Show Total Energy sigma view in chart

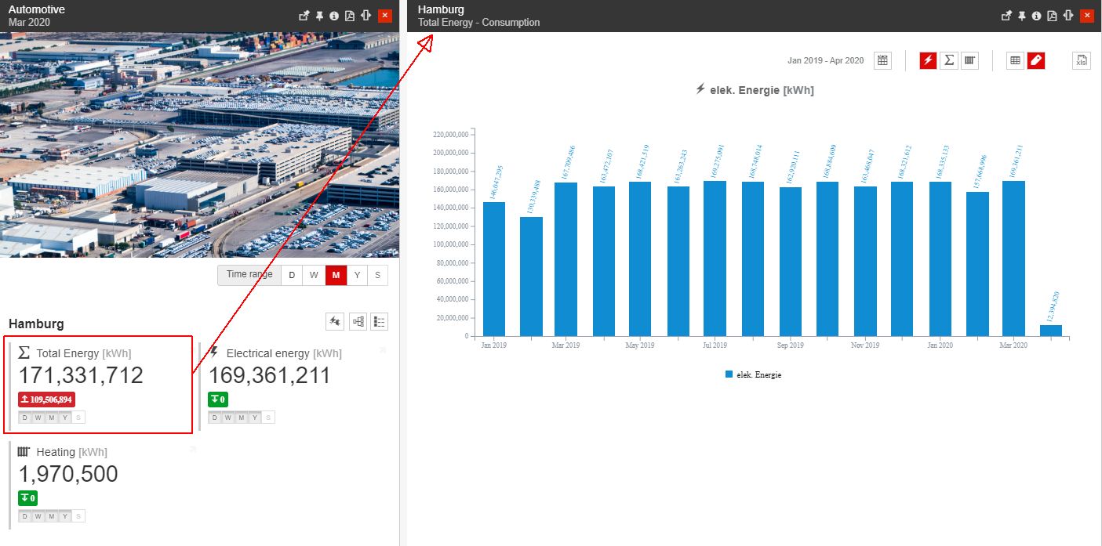[x=949, y=60]
